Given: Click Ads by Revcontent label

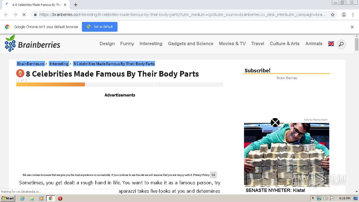Looking at the screenshot, I should 316,120.
